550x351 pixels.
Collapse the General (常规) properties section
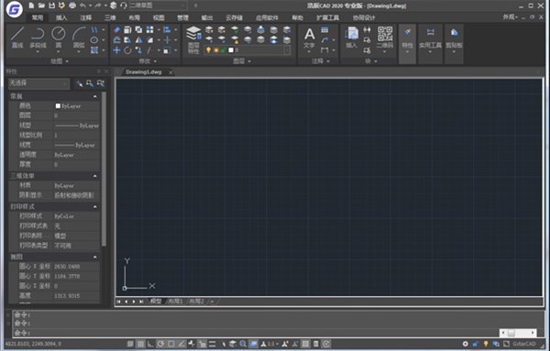tap(95, 96)
